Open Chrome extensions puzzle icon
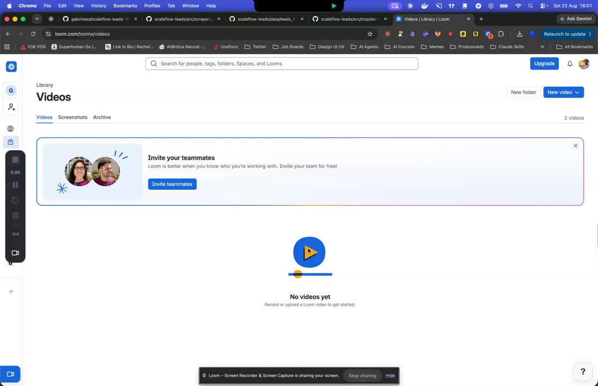 point(501,34)
